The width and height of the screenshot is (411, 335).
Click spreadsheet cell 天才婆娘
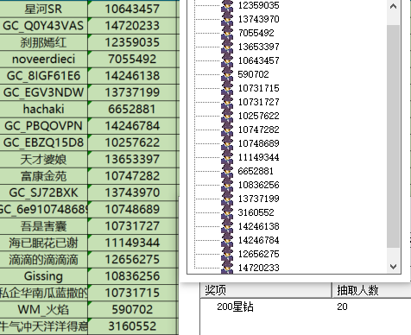point(43,159)
